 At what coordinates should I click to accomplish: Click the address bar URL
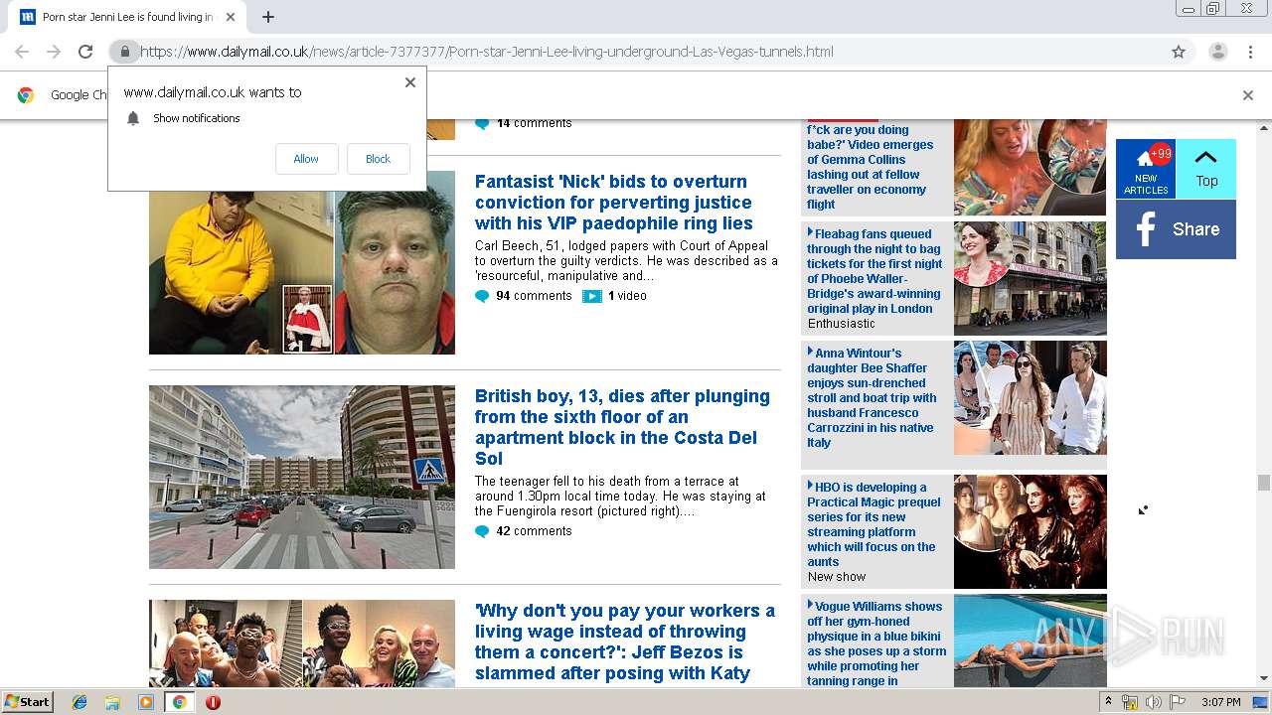[x=487, y=52]
